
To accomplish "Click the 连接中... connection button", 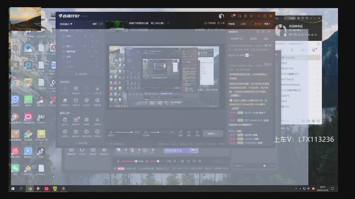I will pyautogui.click(x=213, y=134).
